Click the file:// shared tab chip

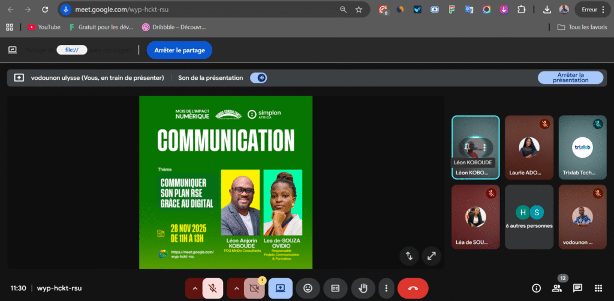(x=72, y=50)
